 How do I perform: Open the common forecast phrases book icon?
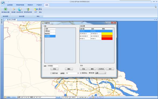[28, 10]
